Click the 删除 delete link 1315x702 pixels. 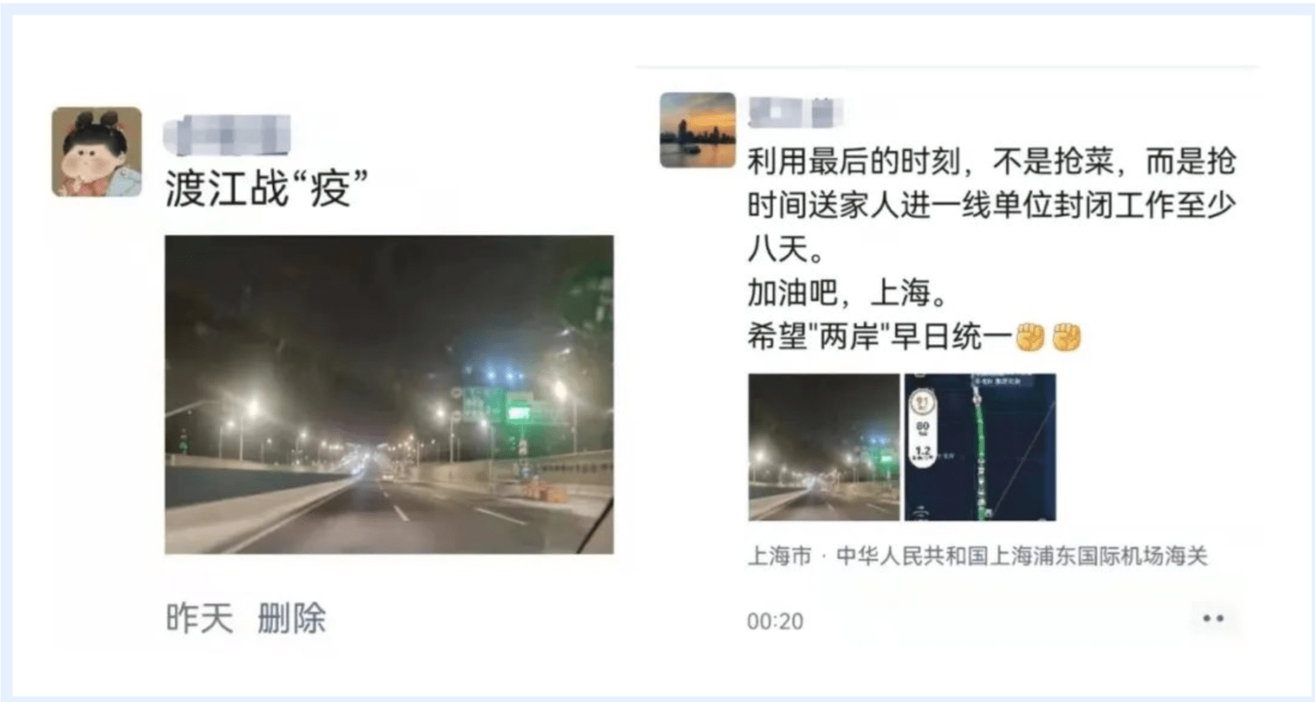click(x=291, y=618)
